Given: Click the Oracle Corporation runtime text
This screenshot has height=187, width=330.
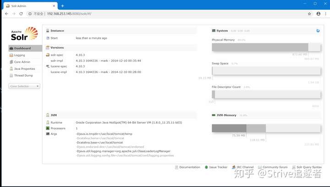Looking at the screenshot, I should pyautogui.click(x=129, y=123).
